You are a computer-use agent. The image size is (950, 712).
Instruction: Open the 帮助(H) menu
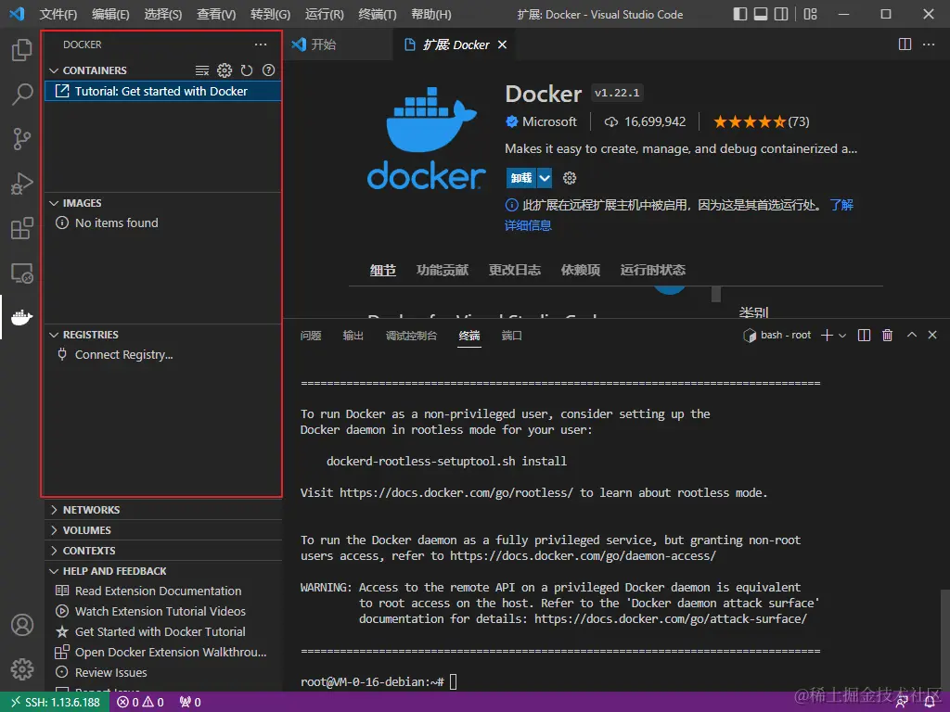tap(430, 15)
